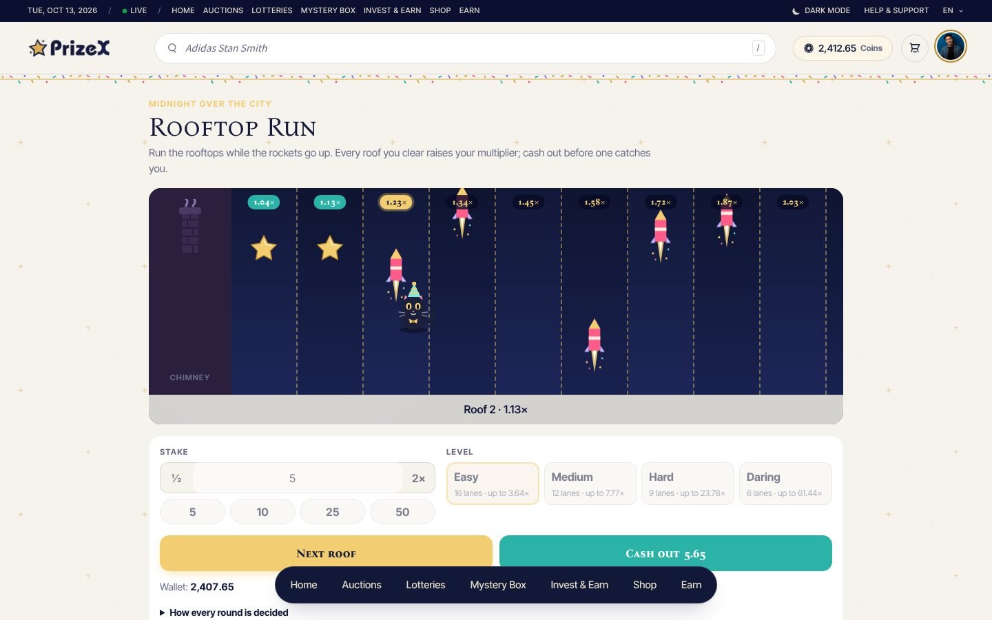Open Lotteries in floating bottom nav
Screen dimensions: 992x620
click(x=426, y=585)
